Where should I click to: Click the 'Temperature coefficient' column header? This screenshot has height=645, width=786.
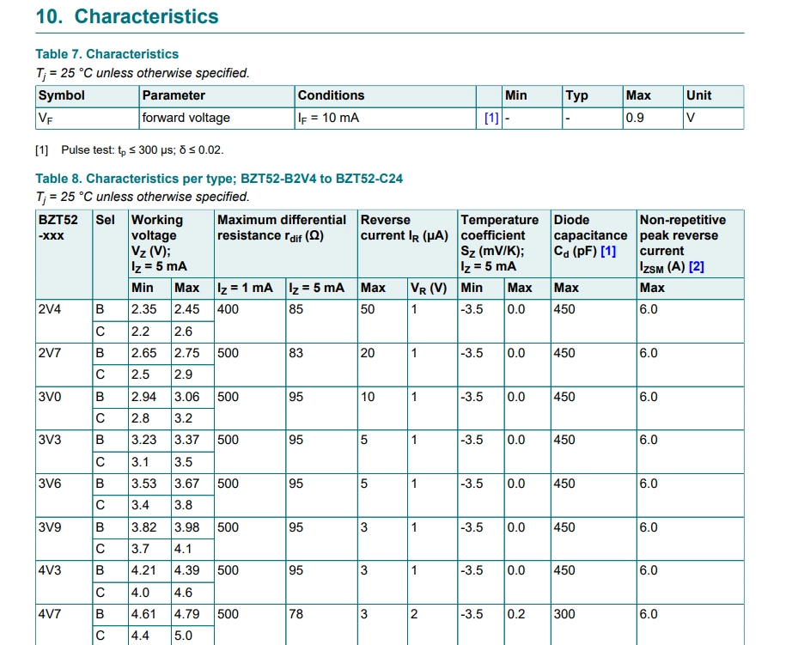[x=503, y=244]
